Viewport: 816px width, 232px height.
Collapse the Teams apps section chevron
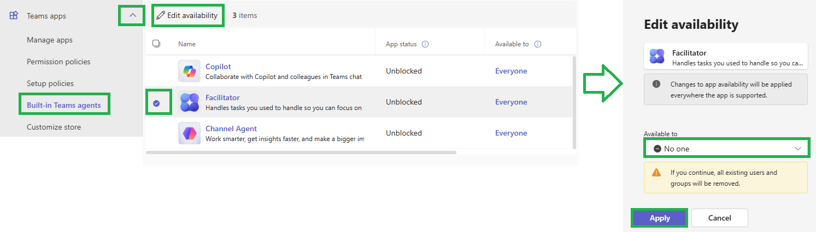(x=132, y=16)
